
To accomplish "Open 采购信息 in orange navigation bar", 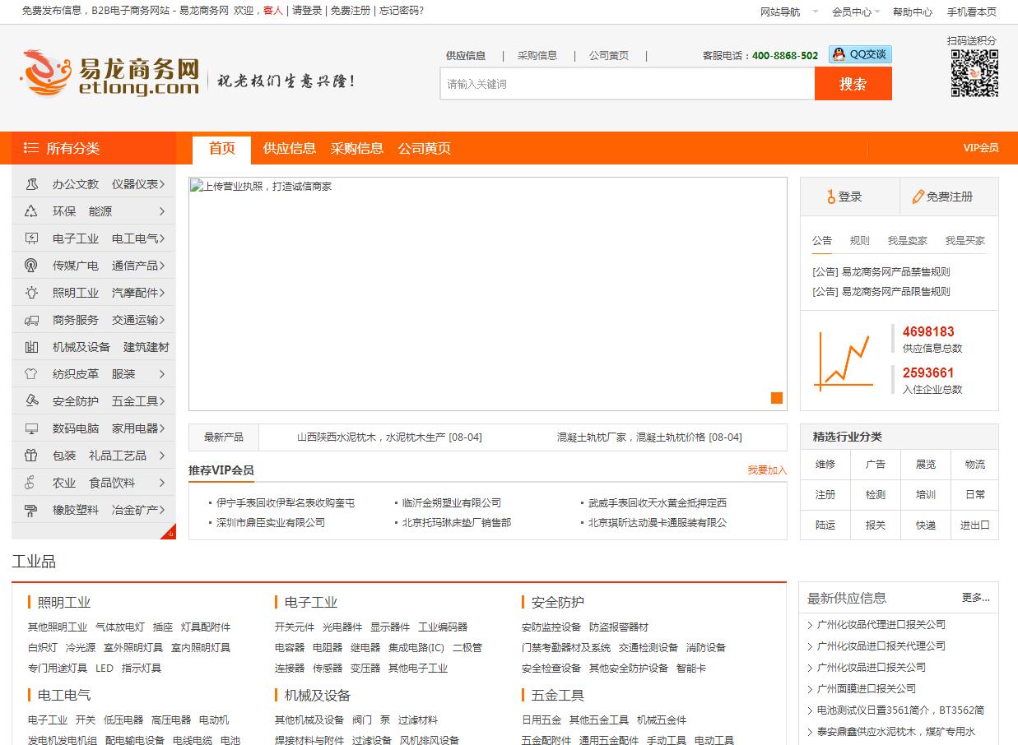I will 357,149.
